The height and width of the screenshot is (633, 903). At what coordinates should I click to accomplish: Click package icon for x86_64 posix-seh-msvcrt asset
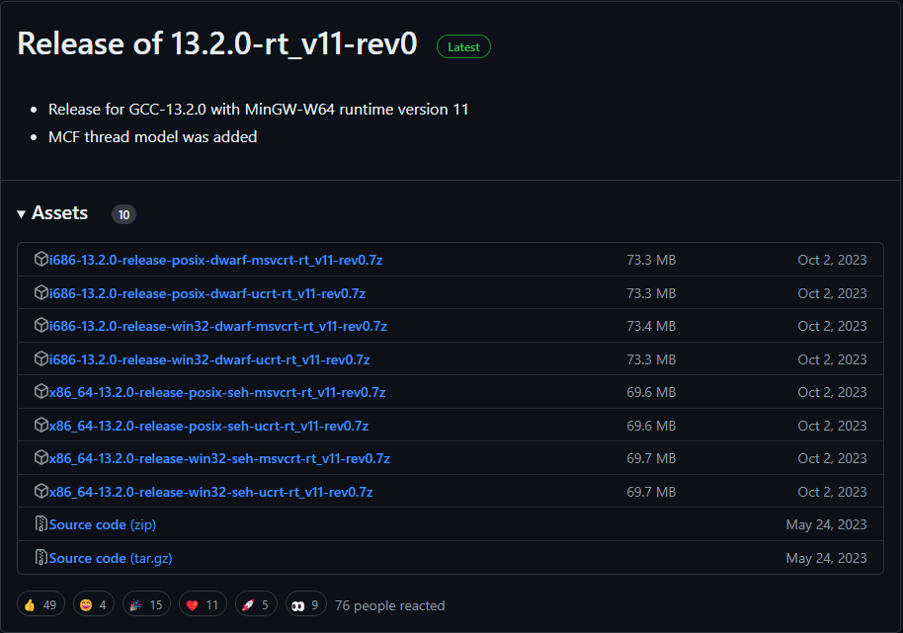[x=41, y=392]
